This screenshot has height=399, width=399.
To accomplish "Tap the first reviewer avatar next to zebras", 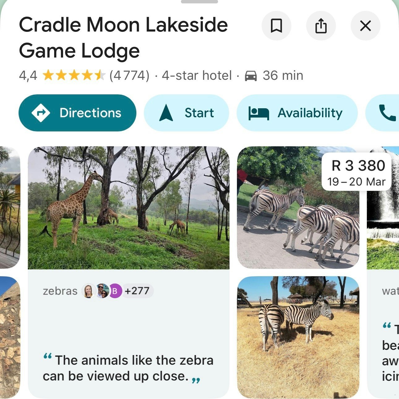I will 88,291.
